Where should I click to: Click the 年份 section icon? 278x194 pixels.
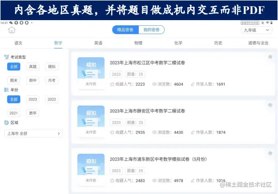6,90
